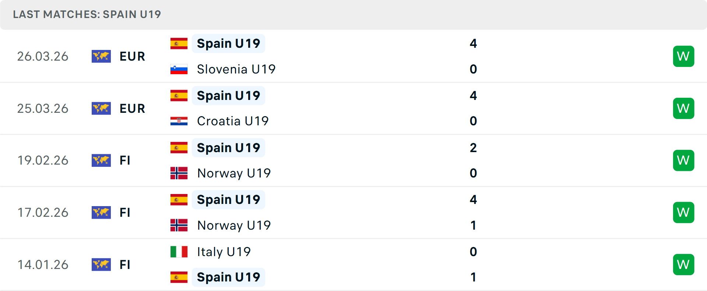Click Norway flag in 17.02.26 match
The image size is (707, 291).
[x=179, y=225]
